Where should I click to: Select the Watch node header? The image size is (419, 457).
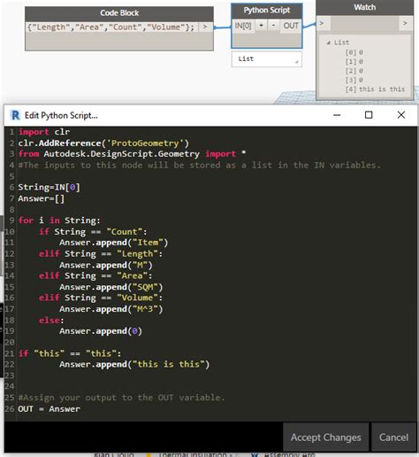point(364,7)
